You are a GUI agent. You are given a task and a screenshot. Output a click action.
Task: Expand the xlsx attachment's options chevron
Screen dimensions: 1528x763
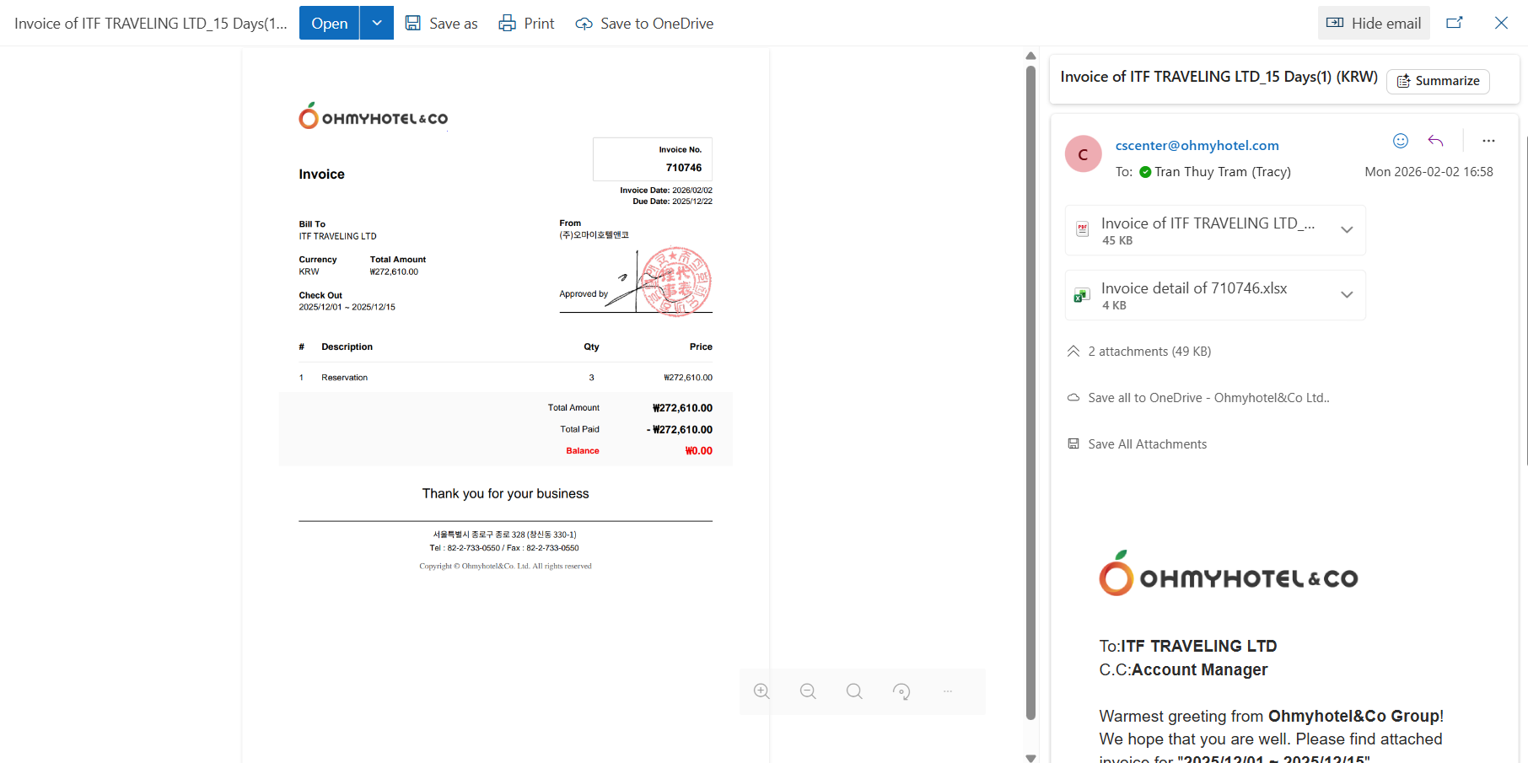pos(1347,295)
